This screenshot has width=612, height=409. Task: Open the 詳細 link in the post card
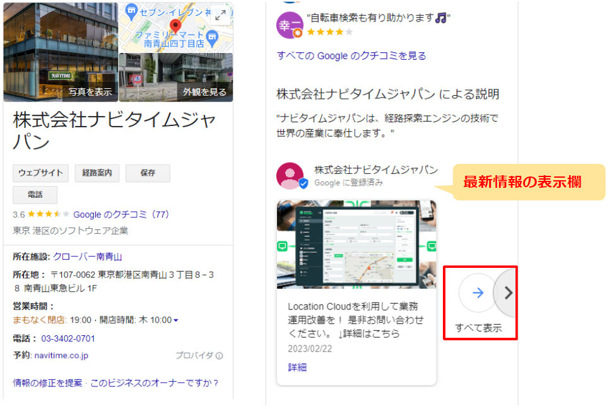tap(297, 367)
